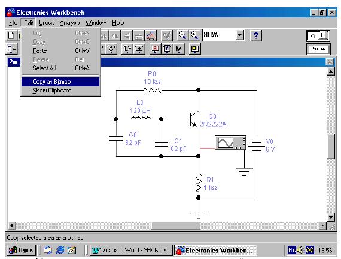Launch Internet Explorer from quick launch
The width and height of the screenshot is (341, 259).
(x=60, y=250)
